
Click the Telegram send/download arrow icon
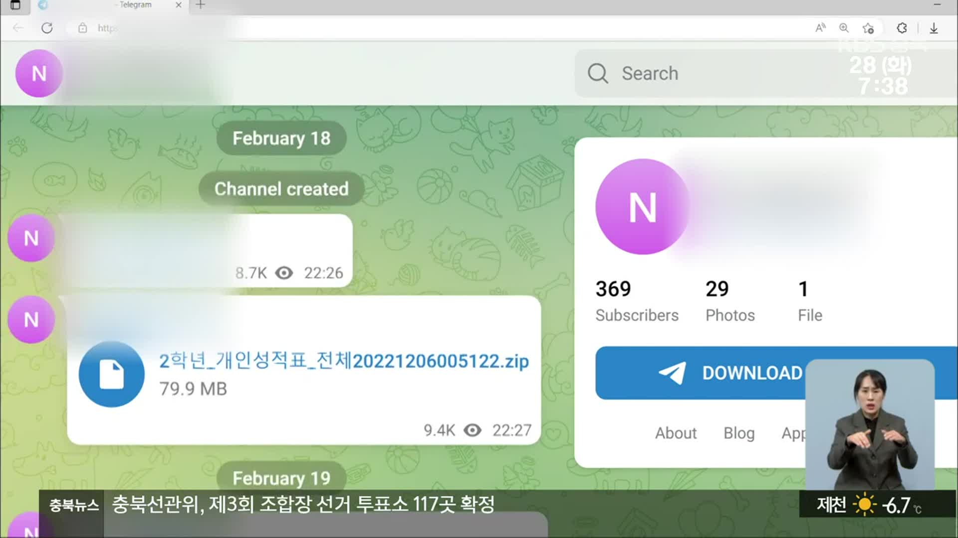pos(674,373)
